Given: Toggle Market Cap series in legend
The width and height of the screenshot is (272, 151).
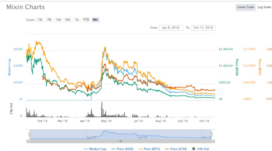Looking at the screenshot, I should click(95, 149).
